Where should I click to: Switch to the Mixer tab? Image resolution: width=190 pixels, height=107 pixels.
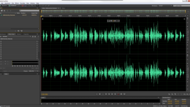click(x=63, y=8)
